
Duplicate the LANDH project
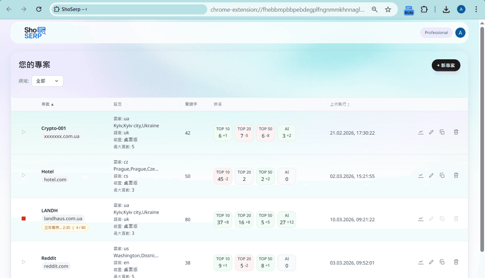442,219
